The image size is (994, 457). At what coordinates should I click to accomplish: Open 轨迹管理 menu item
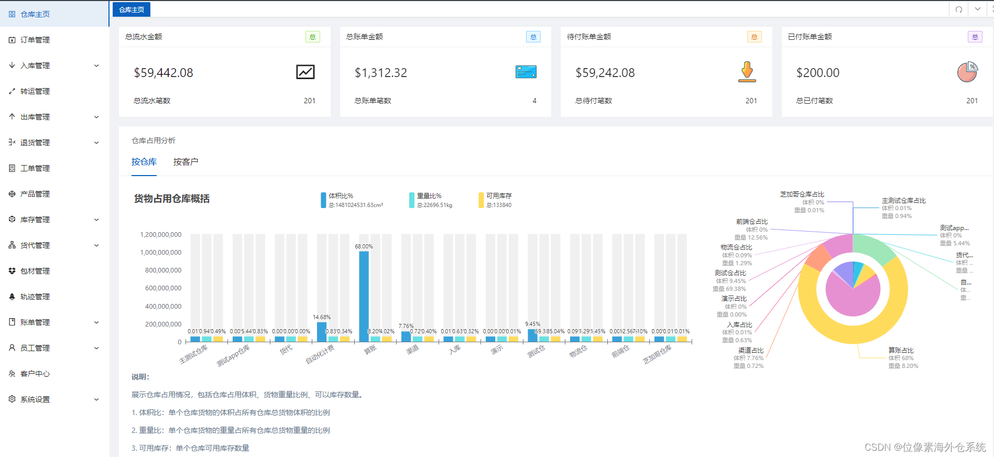[54, 297]
